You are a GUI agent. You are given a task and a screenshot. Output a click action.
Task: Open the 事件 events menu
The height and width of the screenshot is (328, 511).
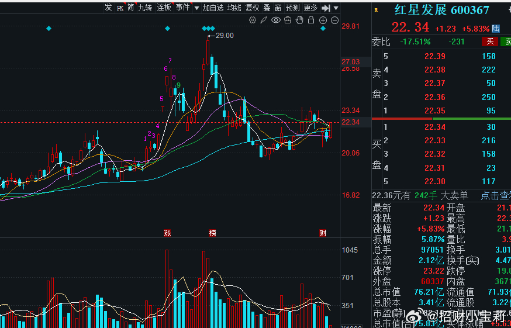point(182,8)
